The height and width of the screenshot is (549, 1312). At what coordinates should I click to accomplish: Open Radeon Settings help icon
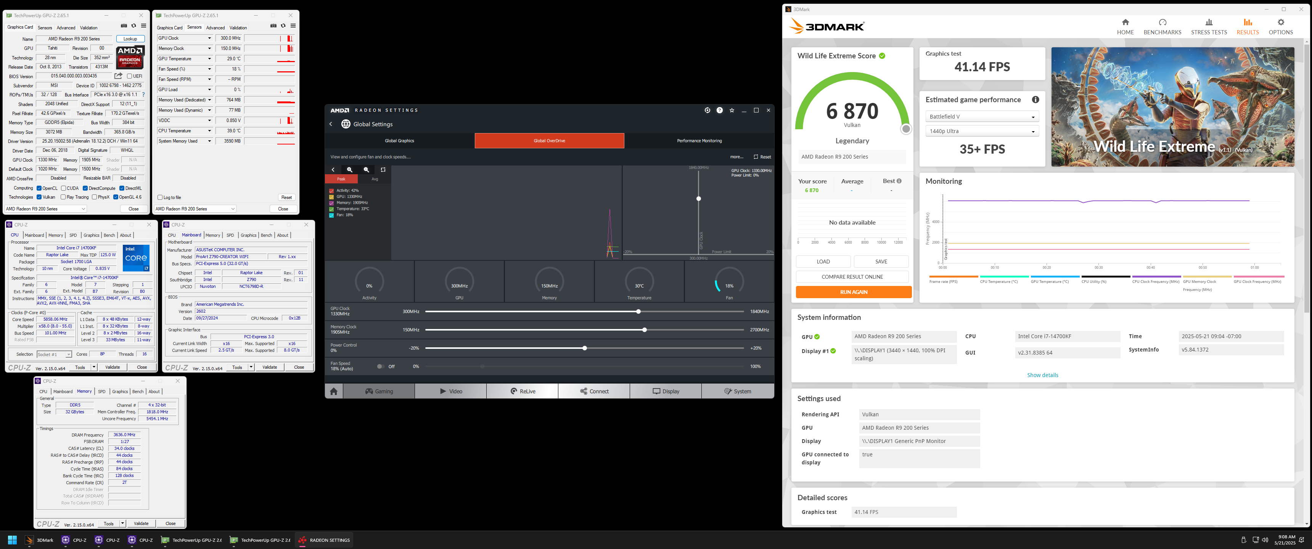click(x=720, y=110)
